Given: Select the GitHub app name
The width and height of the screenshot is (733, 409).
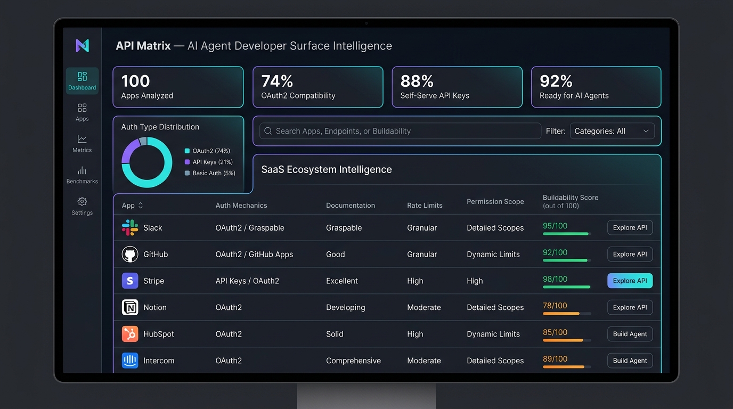Looking at the screenshot, I should click(x=156, y=255).
